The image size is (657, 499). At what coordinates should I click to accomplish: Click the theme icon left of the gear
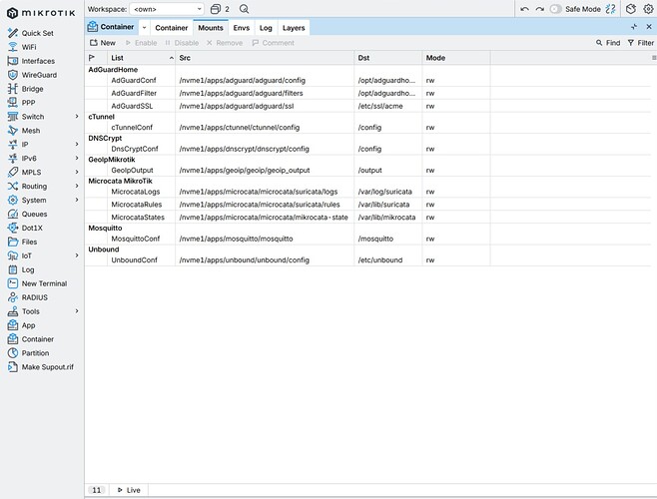[631, 9]
